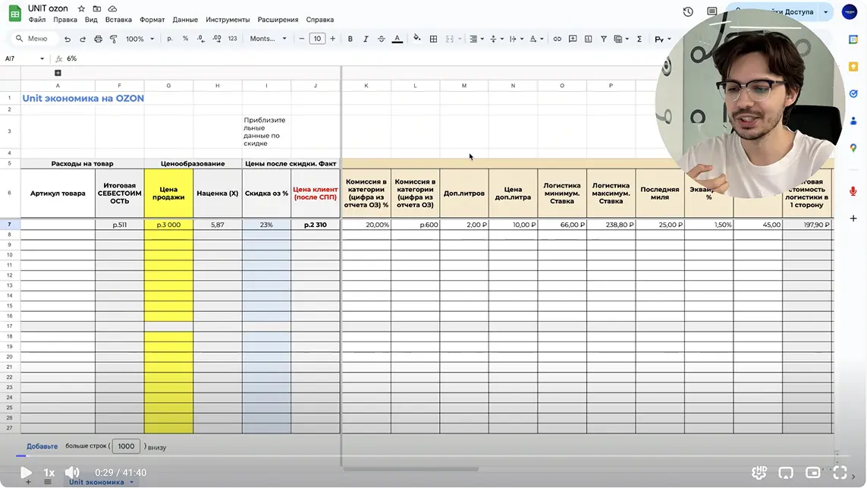Open the Monts... font dropdown

point(269,39)
